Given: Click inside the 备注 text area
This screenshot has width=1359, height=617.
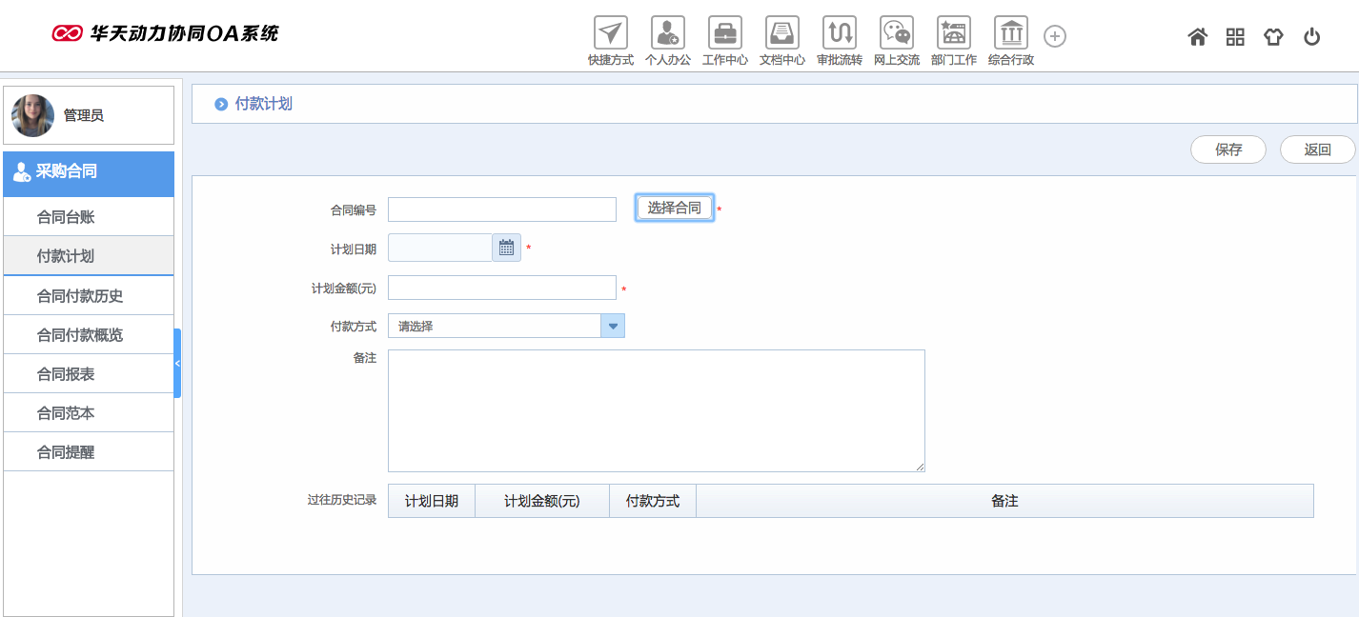Looking at the screenshot, I should pyautogui.click(x=656, y=410).
